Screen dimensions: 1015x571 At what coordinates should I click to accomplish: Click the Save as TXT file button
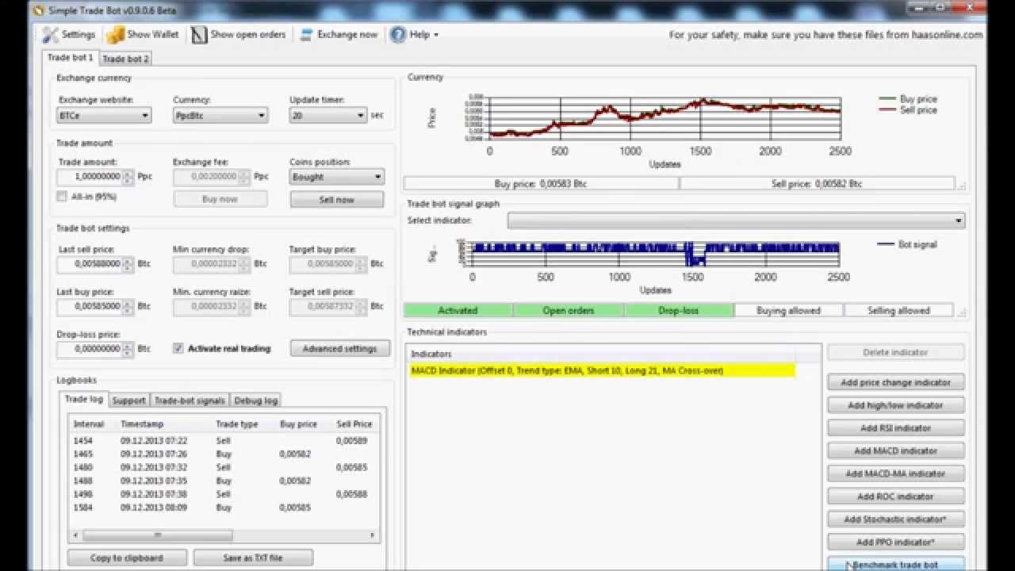(x=253, y=558)
